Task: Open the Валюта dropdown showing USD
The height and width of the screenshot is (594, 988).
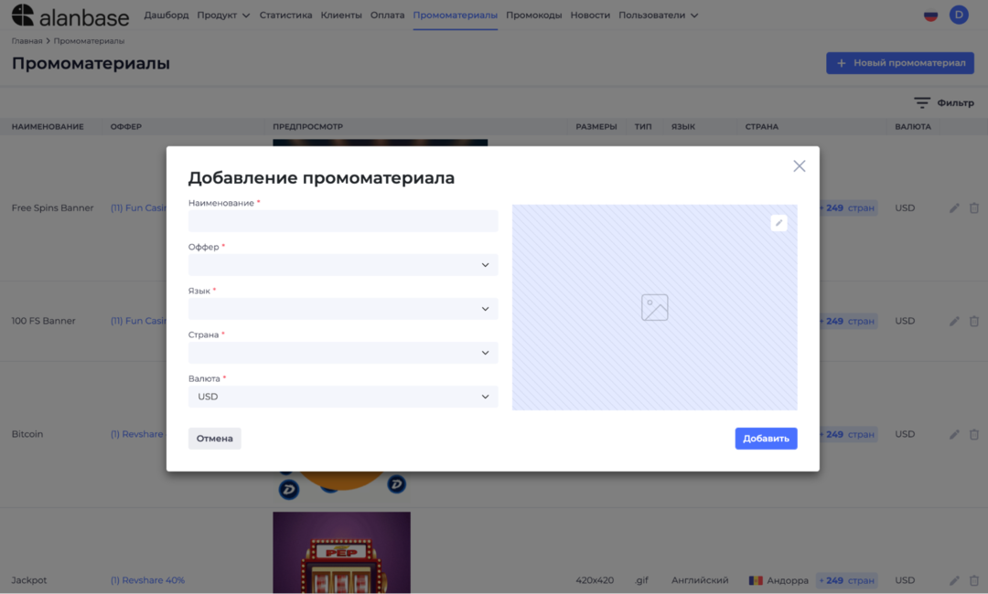Action: tap(342, 396)
